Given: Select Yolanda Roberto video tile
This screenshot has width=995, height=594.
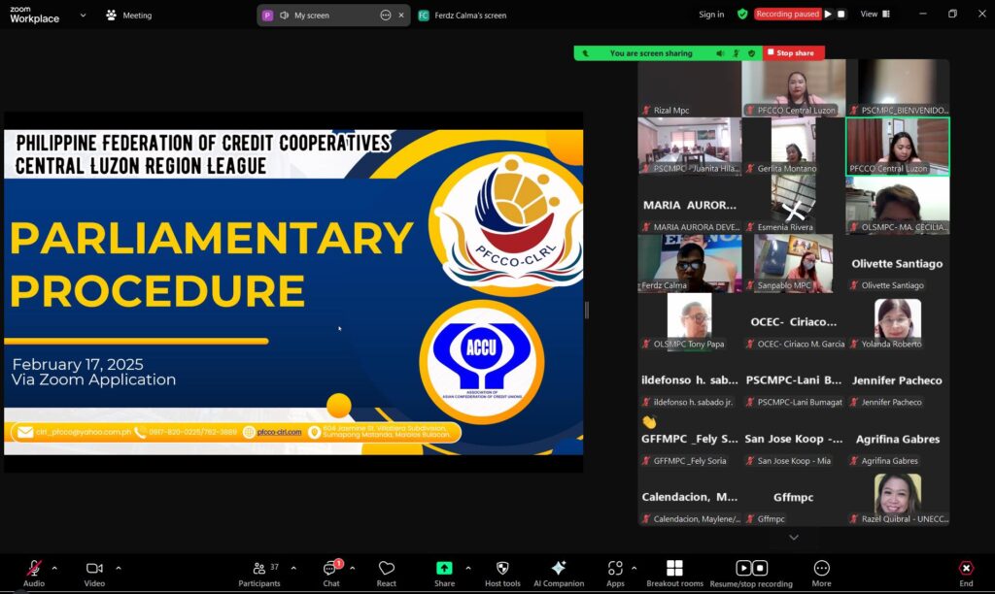Looking at the screenshot, I should [897, 321].
